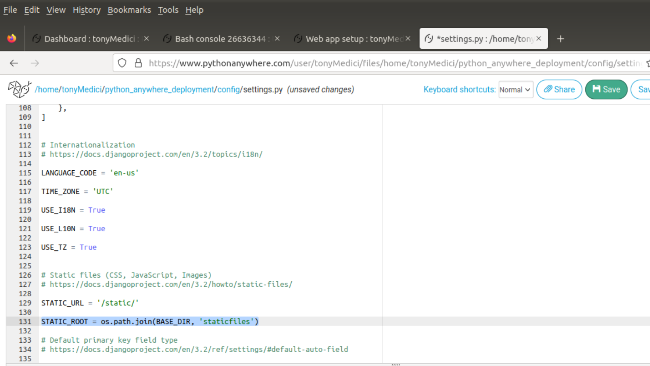
Task: Click on the STATIC_URL = '/static/' line
Action: coord(90,303)
